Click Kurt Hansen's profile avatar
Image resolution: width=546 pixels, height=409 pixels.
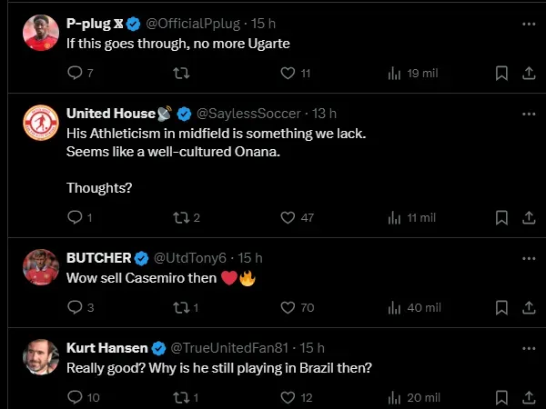(x=42, y=356)
